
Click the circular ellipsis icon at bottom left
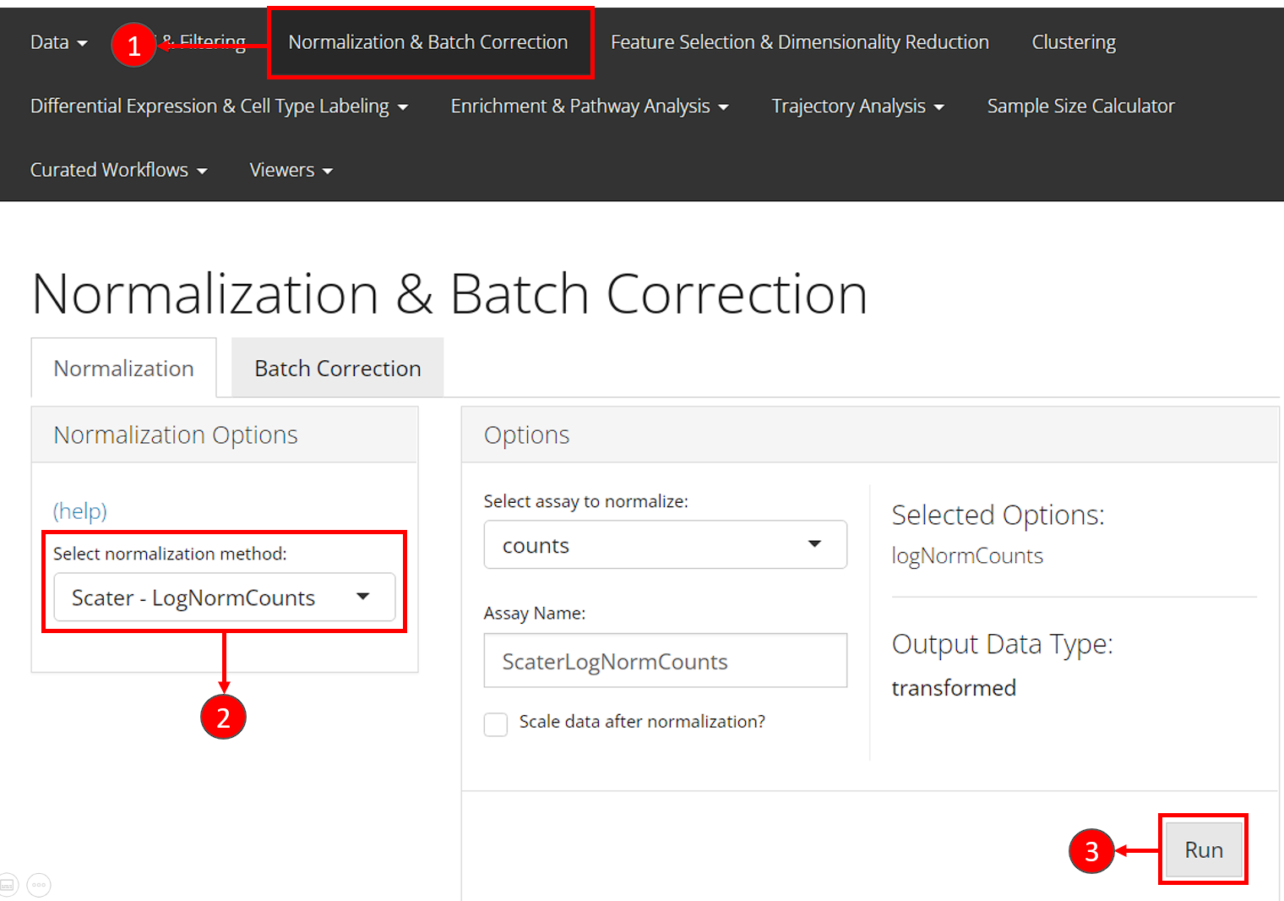[39, 885]
